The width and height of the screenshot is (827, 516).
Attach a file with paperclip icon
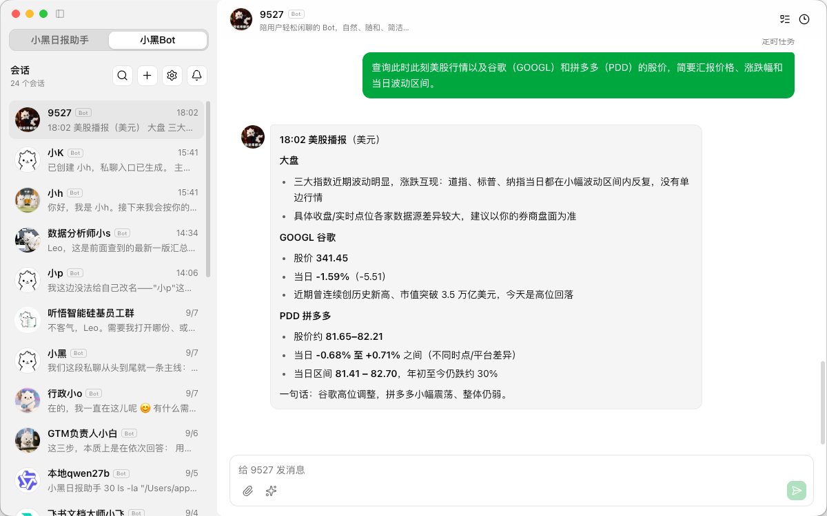pyautogui.click(x=248, y=491)
